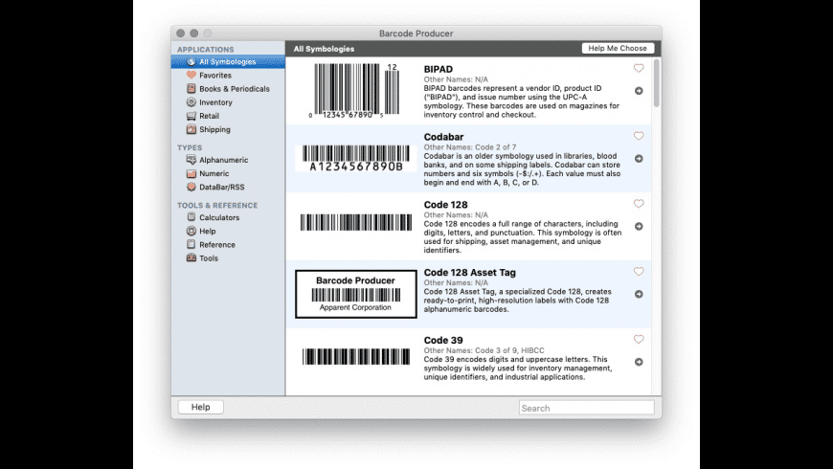Click the BIPAD barcode thumbnail

click(x=355, y=90)
